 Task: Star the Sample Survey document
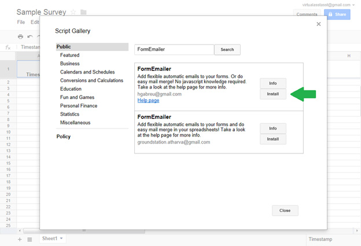73,12
